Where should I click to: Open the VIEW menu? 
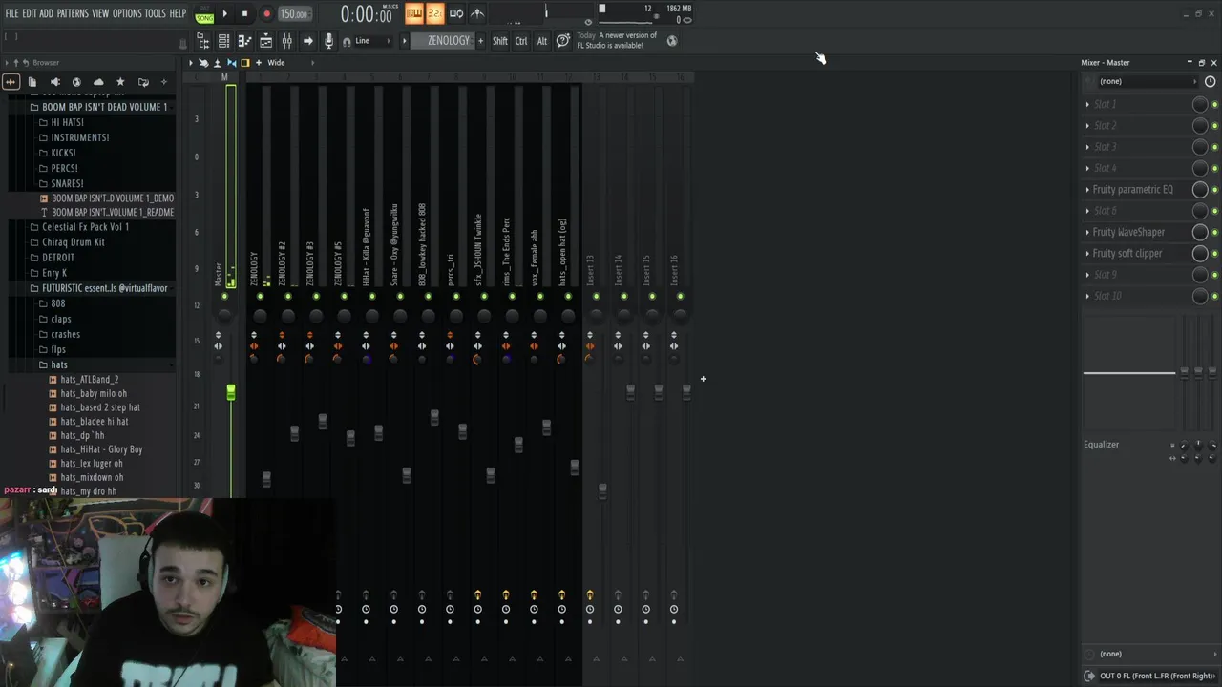point(100,13)
